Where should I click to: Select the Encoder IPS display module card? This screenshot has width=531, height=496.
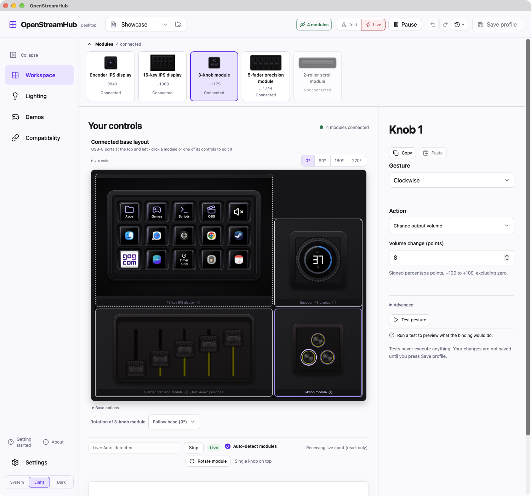111,76
